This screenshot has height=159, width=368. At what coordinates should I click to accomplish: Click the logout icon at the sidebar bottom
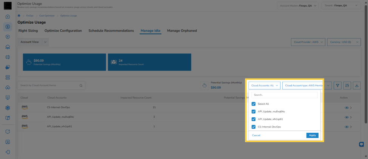click(x=8, y=152)
